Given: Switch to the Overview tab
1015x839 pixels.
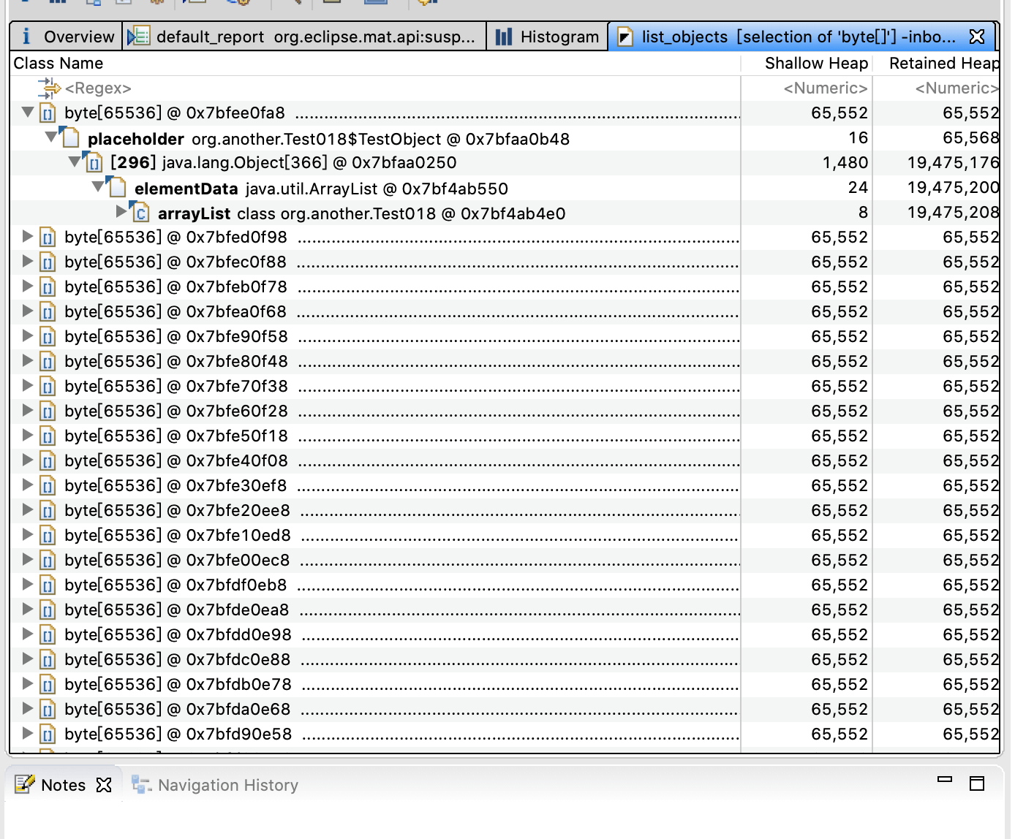Looking at the screenshot, I should (x=67, y=37).
